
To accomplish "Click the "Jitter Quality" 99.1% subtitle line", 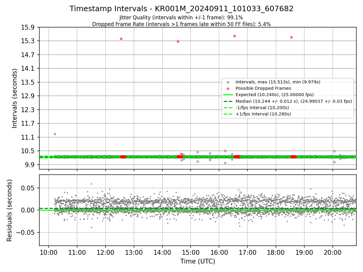I will click(x=181, y=18).
